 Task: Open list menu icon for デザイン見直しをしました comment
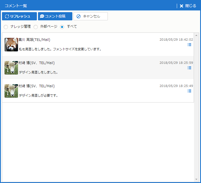pos(189,68)
